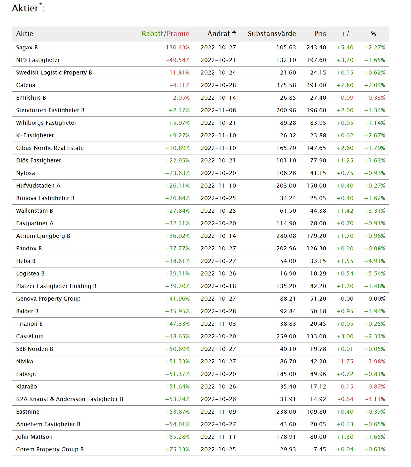Click the Rabatt header label
The height and width of the screenshot is (467, 411).
(x=152, y=34)
